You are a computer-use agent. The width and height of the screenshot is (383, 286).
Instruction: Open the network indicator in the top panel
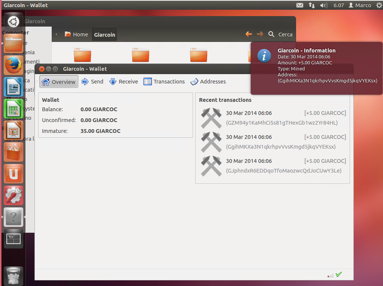pyautogui.click(x=312, y=5)
